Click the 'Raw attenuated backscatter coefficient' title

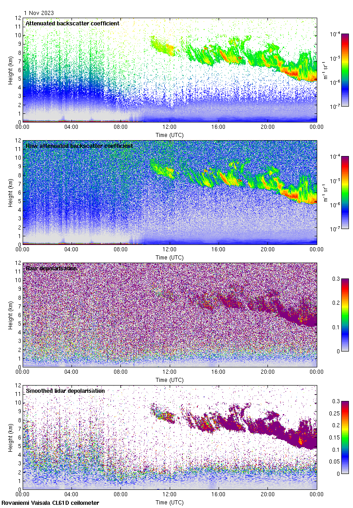pyautogui.click(x=79, y=146)
